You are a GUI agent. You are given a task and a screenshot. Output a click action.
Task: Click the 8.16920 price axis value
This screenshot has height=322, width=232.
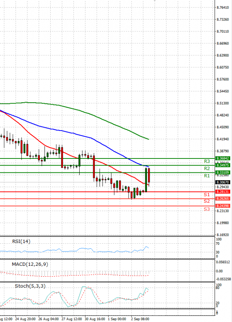coord(223,235)
